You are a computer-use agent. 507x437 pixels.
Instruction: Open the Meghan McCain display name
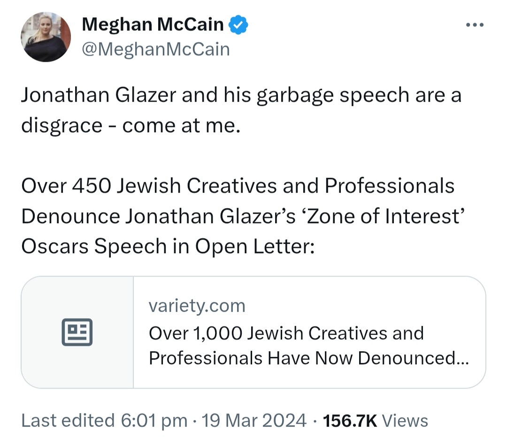click(153, 24)
